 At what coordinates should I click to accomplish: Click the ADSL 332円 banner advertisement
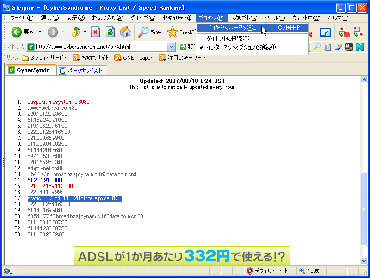pos(182,256)
